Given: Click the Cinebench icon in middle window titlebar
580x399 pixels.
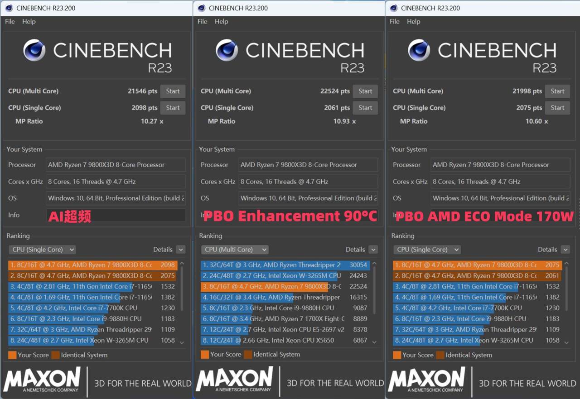Looking at the screenshot, I should point(202,8).
